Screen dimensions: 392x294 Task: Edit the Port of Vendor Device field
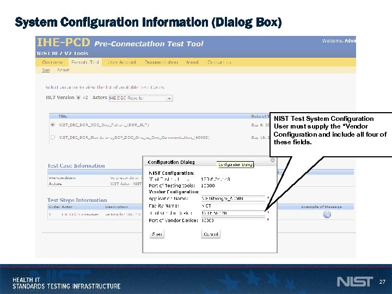click(x=233, y=220)
